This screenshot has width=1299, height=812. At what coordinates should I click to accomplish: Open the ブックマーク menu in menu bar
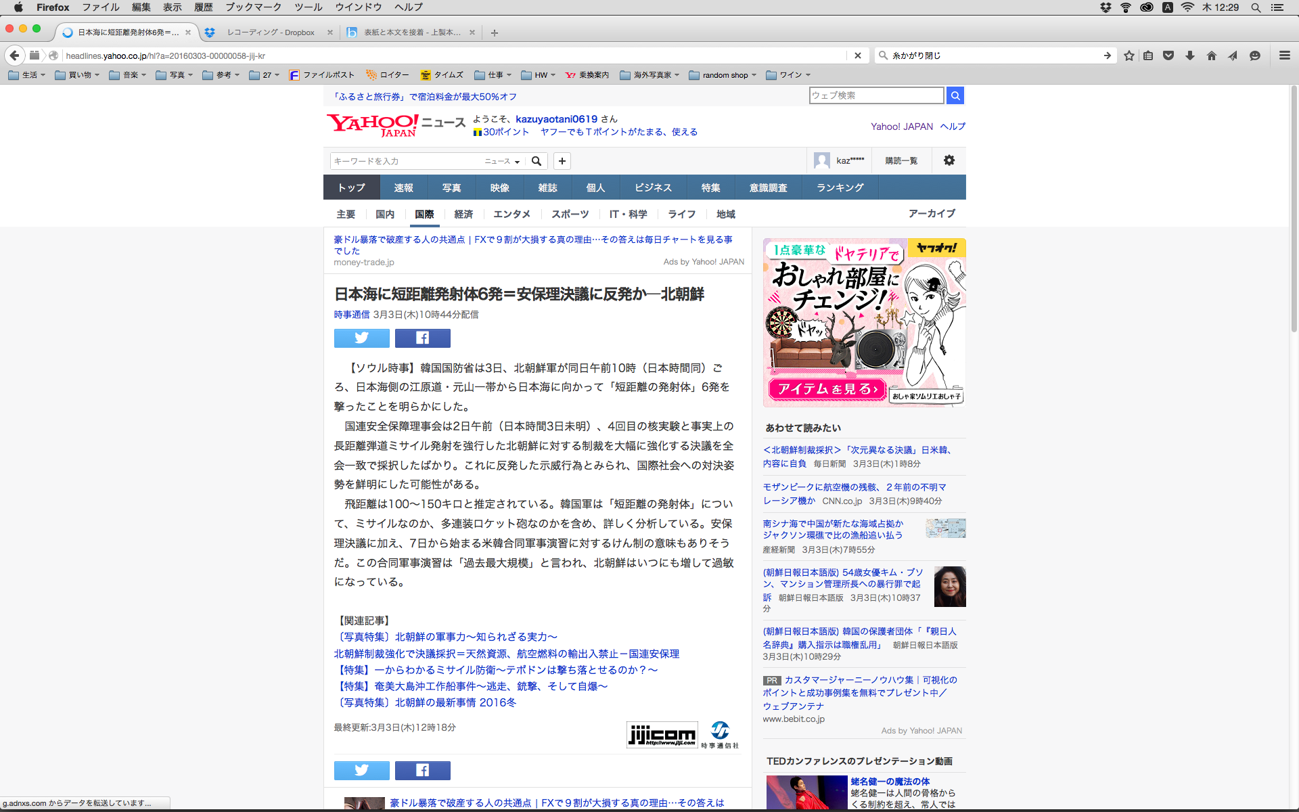tap(253, 7)
